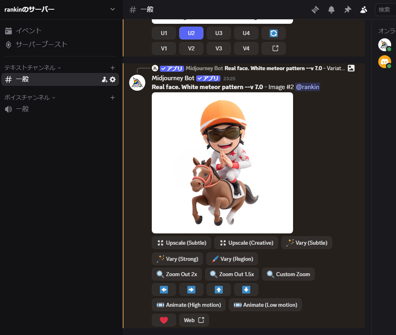Viewport: 396px width, 335px height.
Task: Expand the rankinのサーバー server dropdown
Action: click(x=113, y=9)
